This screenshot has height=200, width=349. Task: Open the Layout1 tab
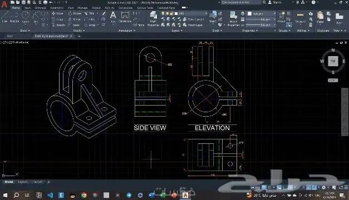(23, 182)
